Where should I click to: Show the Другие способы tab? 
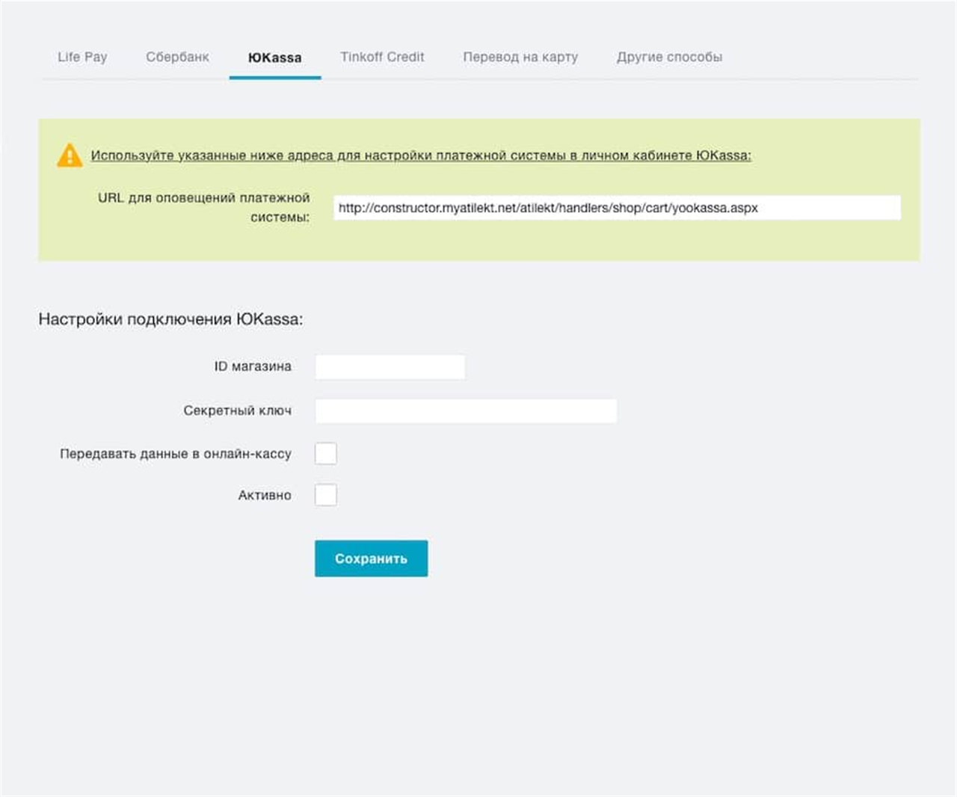point(669,57)
